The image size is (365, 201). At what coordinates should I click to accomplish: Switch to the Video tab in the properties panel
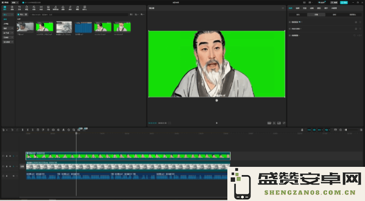291,8
